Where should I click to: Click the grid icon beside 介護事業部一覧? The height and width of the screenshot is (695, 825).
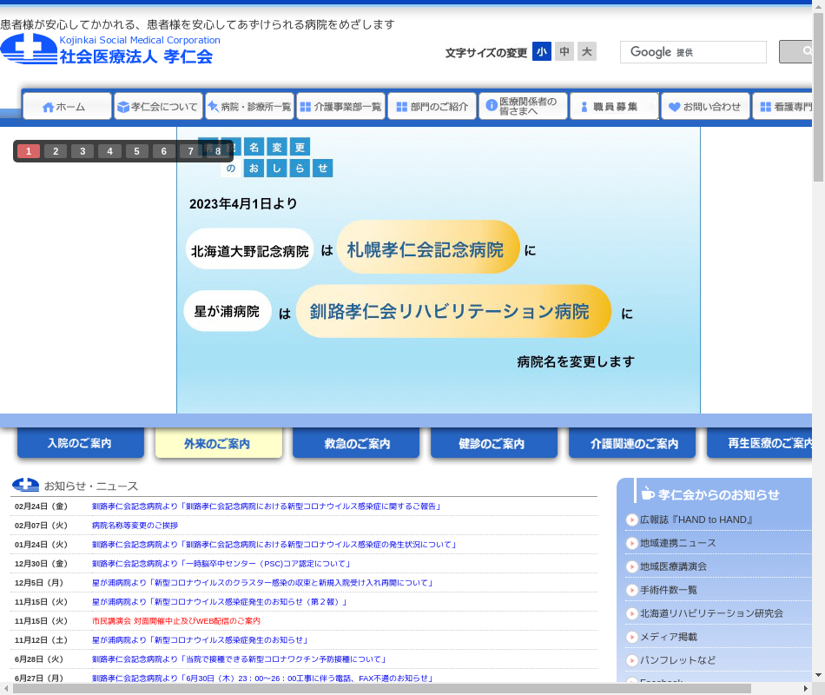(x=306, y=107)
